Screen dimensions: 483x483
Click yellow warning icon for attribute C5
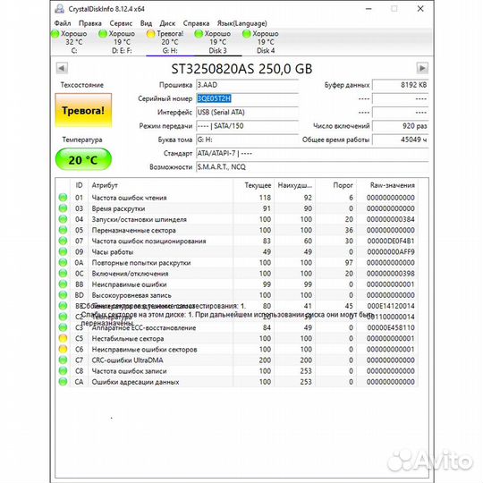coord(63,338)
